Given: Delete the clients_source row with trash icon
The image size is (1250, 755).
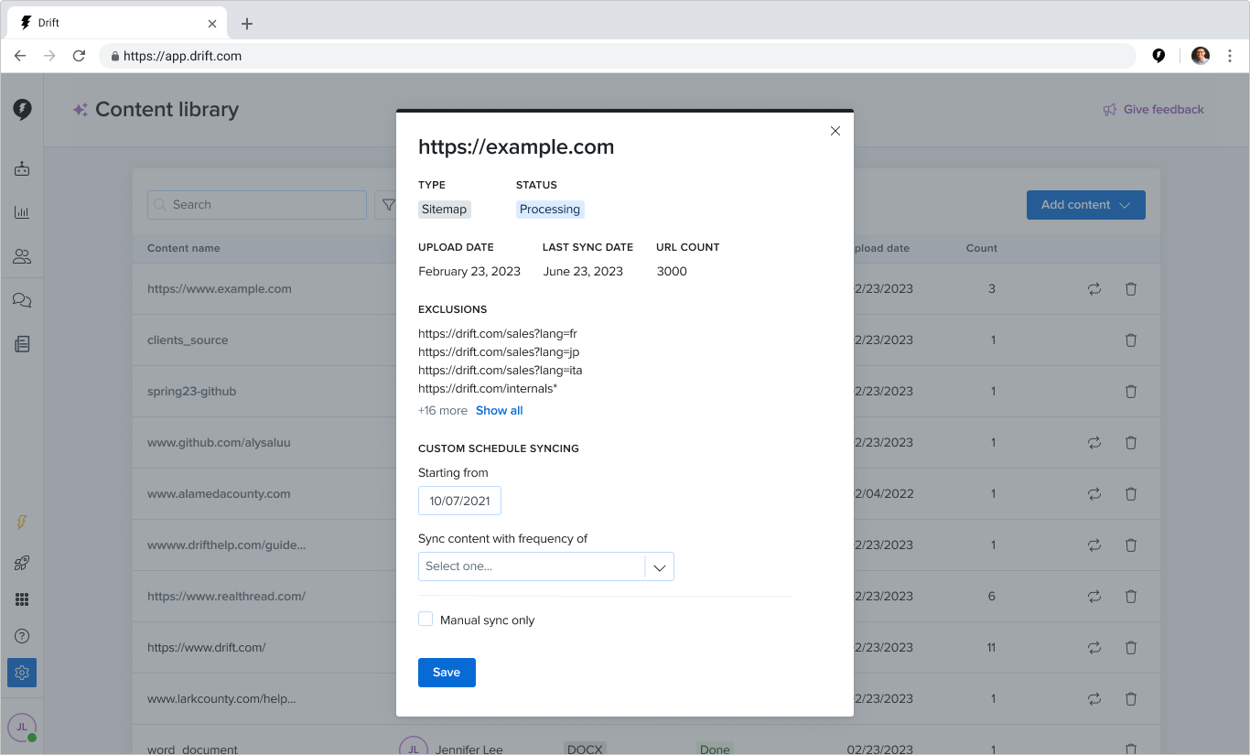Looking at the screenshot, I should coord(1130,340).
